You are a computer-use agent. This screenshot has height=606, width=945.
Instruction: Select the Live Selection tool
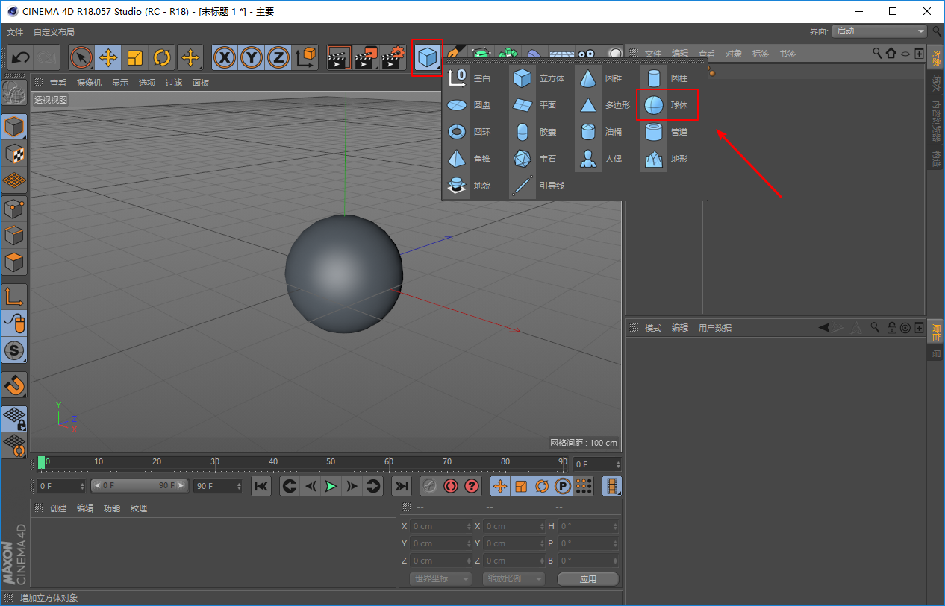coord(81,57)
